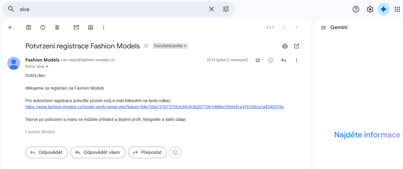Viewport: 403px width, 169px height.
Task: Click the search magnifier icon
Action: [11, 9]
